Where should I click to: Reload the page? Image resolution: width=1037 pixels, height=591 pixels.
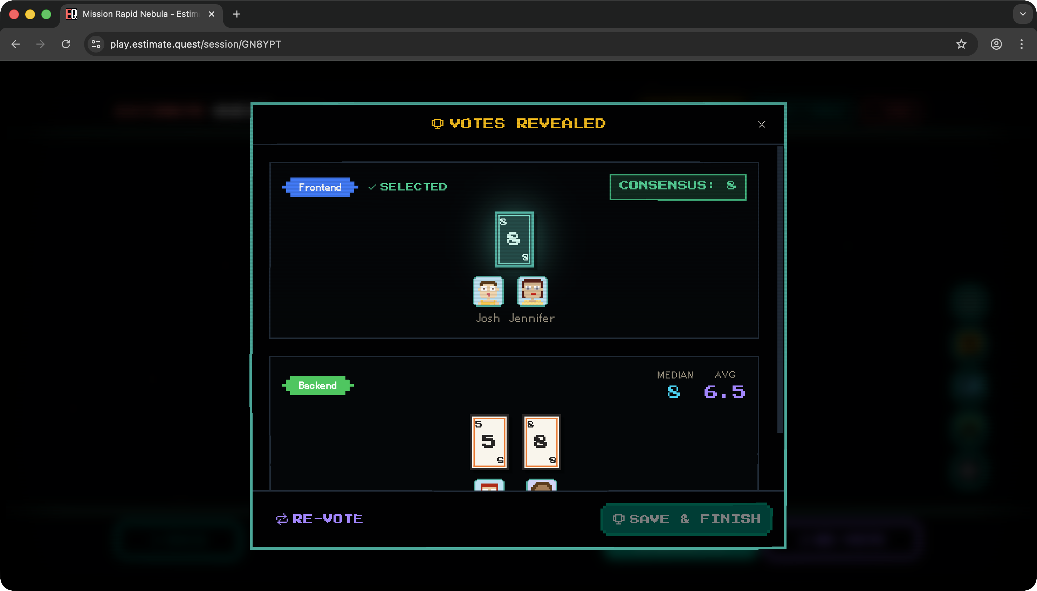(x=66, y=44)
